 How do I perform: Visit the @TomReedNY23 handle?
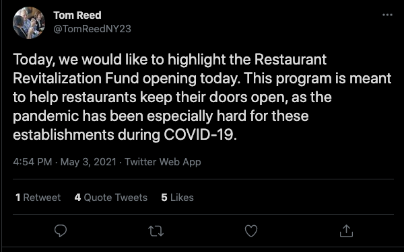[x=92, y=29]
